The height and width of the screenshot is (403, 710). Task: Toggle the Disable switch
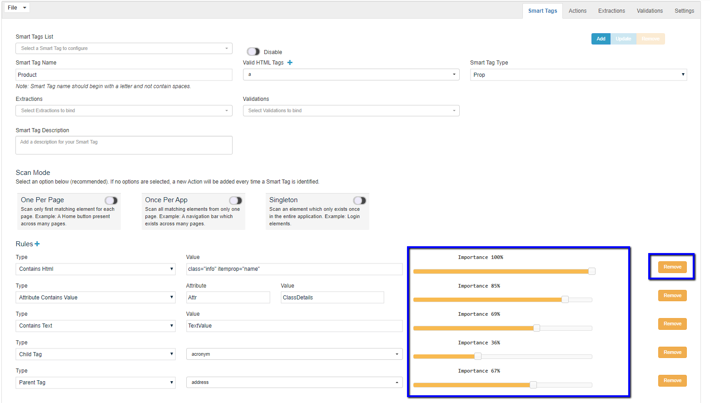pyautogui.click(x=253, y=52)
